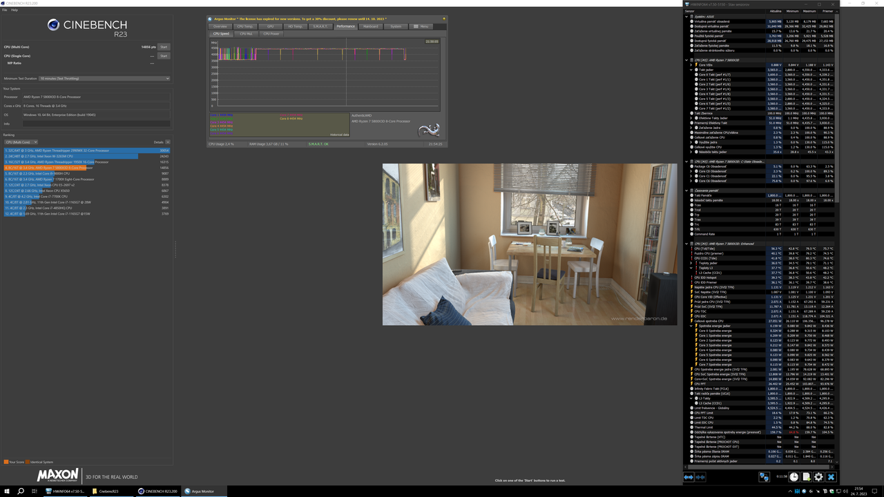Switch to Argus System tab
The height and width of the screenshot is (497, 884).
(396, 26)
